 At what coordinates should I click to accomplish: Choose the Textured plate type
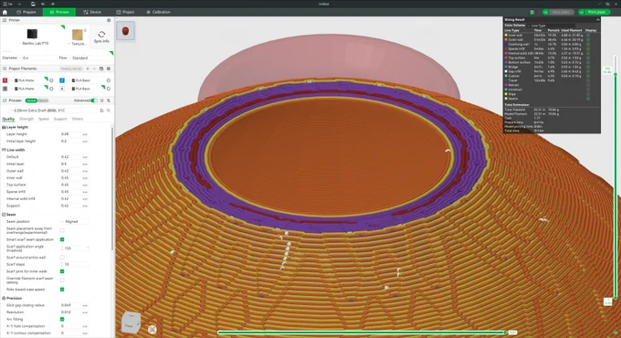coord(78,35)
